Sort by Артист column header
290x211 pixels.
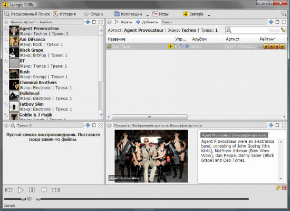click(x=240, y=39)
